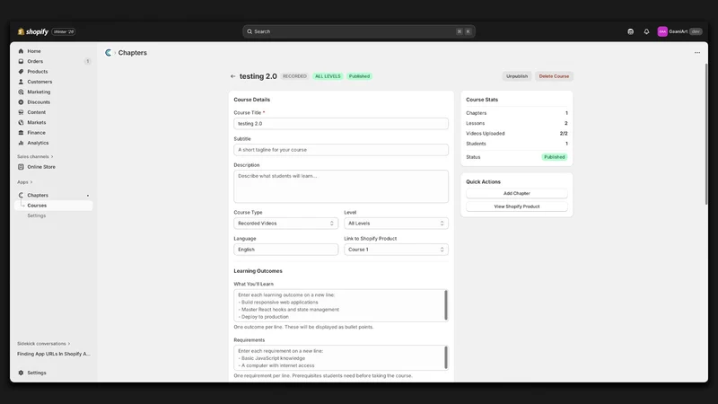The width and height of the screenshot is (718, 404).
Task: Open Customers page
Action: click(x=39, y=82)
